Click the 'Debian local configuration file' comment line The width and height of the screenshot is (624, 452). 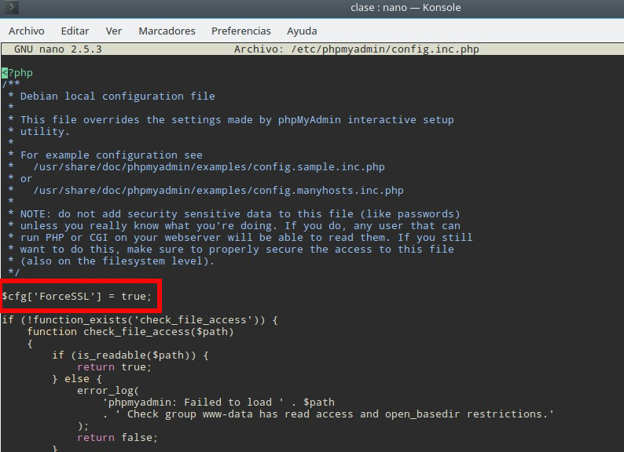click(x=112, y=97)
